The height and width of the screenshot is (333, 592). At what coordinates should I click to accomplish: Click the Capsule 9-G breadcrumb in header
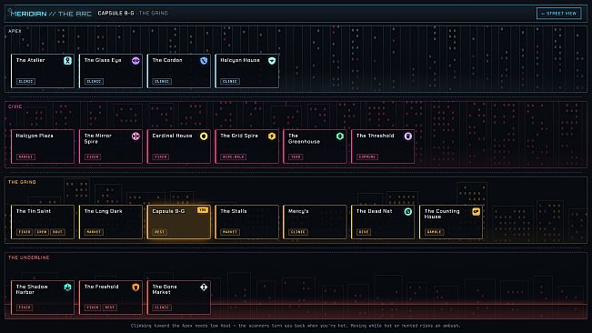pyautogui.click(x=115, y=14)
